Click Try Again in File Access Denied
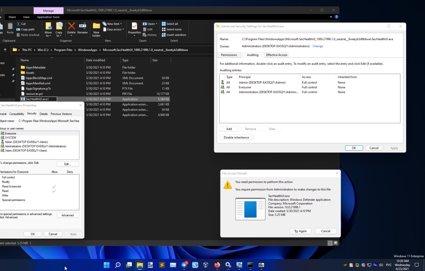This screenshot has width=425, height=271. pyautogui.click(x=300, y=231)
